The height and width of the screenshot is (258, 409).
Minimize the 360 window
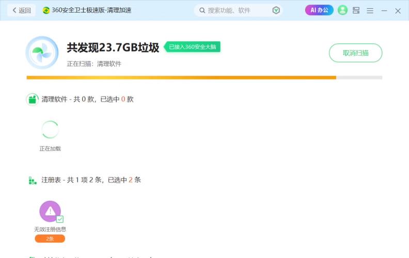point(384,10)
